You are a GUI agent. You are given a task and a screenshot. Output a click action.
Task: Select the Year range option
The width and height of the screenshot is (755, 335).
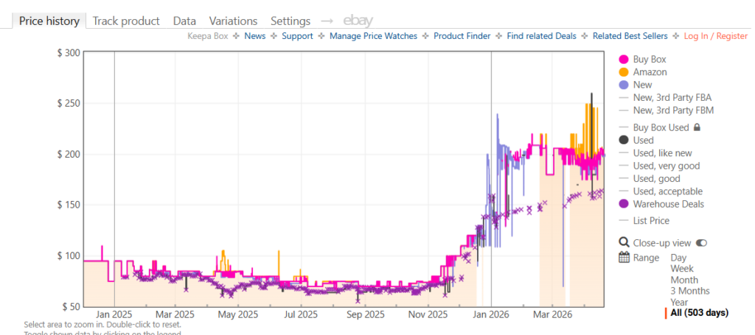click(x=681, y=301)
